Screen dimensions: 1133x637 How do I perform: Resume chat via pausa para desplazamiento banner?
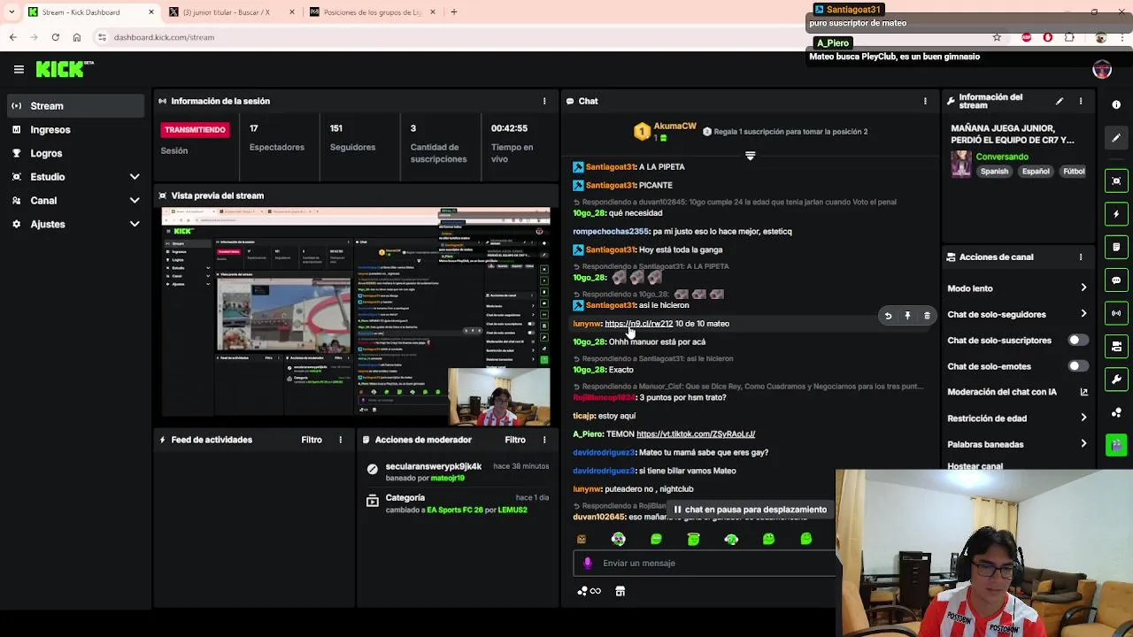tap(751, 510)
